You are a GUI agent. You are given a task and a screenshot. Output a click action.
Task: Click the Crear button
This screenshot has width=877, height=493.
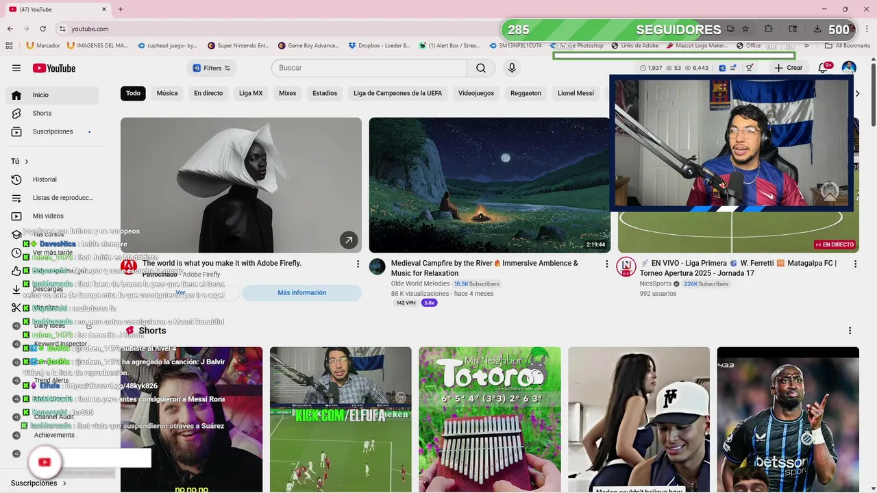(x=788, y=68)
